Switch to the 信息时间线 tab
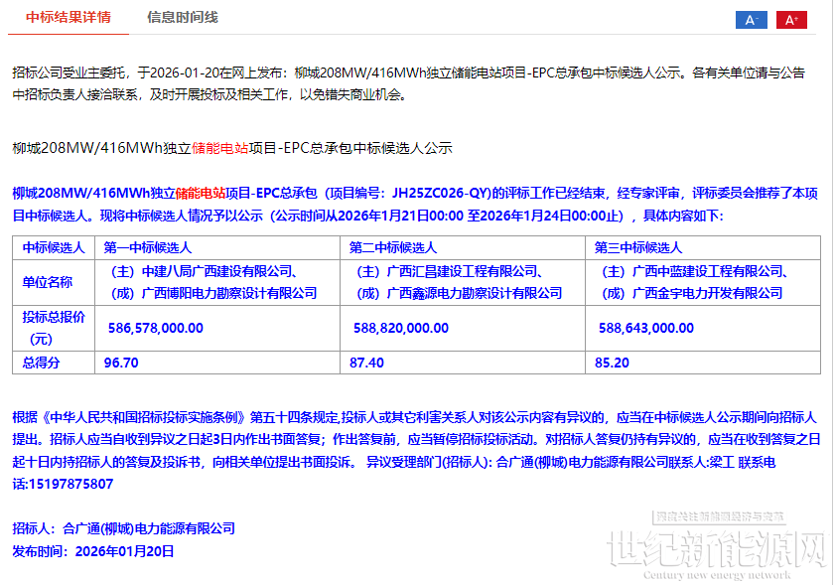 182,18
